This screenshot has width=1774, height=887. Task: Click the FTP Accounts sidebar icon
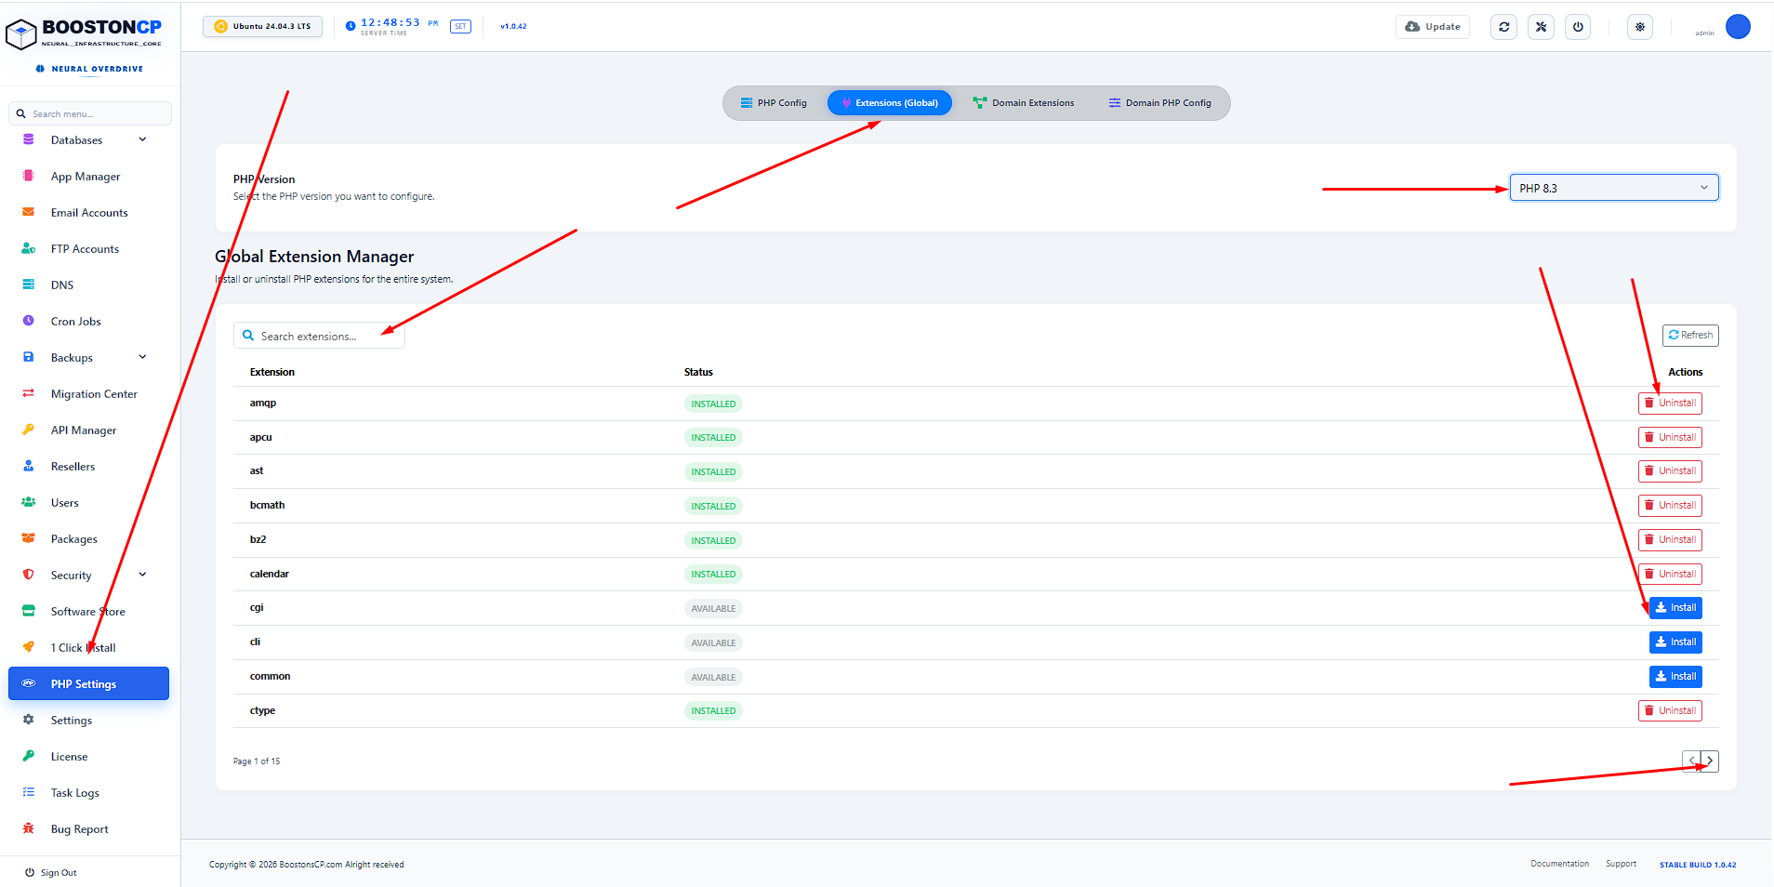pos(29,248)
